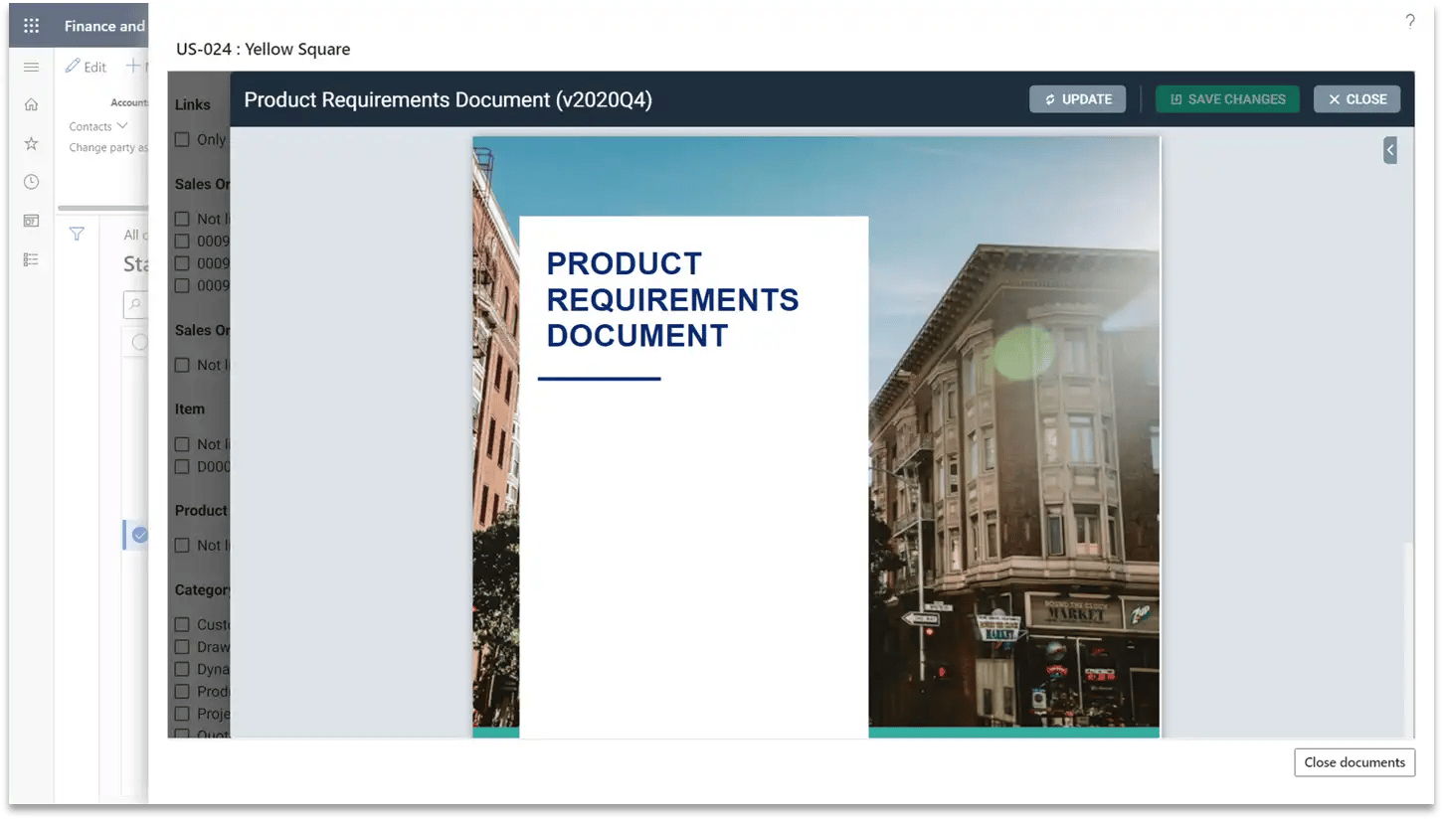Click the SAVE CHANGES button
The width and height of the screenshot is (1443, 819).
point(1226,99)
